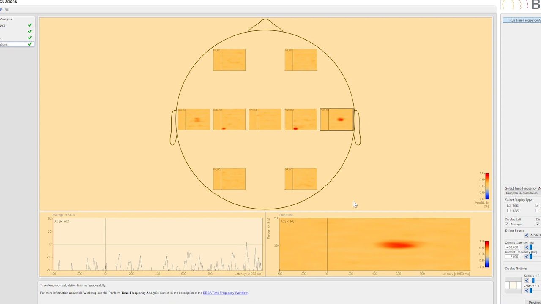This screenshot has height=304, width=541.
Task: Open the BESA Time-Frequency Workflow link
Action: coord(225,293)
